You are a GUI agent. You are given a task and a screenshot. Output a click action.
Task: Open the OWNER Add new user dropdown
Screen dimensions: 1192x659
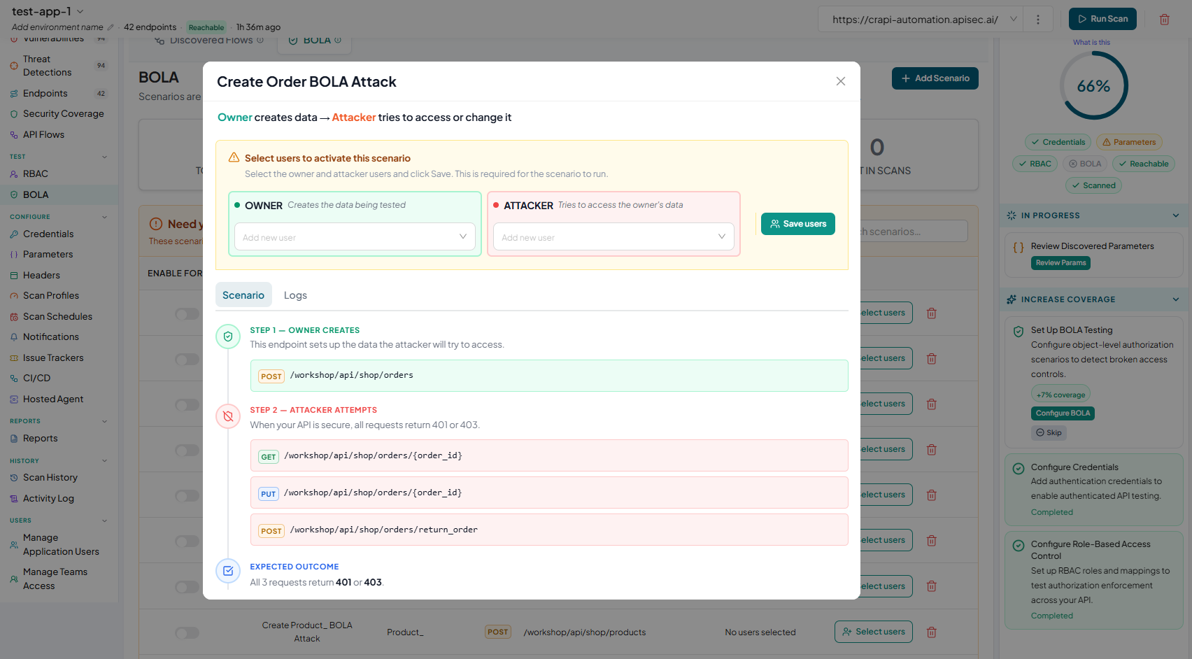[x=355, y=236]
